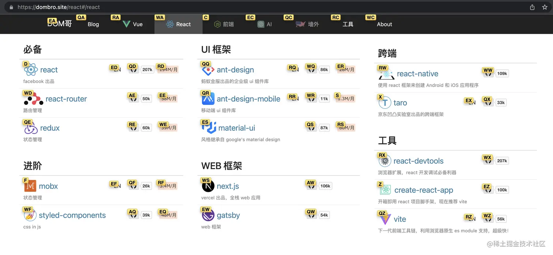The height and width of the screenshot is (255, 553).
Task: Click the next.js black N icon
Action: pos(208,186)
